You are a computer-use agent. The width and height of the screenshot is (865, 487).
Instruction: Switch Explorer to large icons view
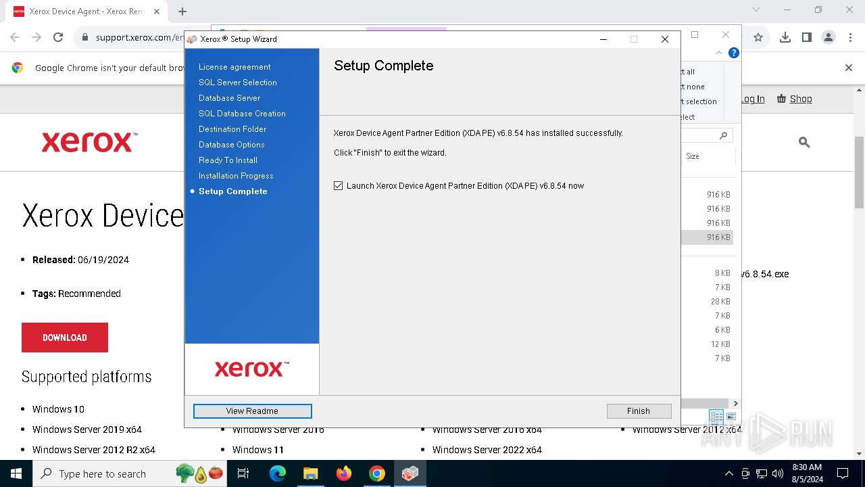pyautogui.click(x=731, y=417)
